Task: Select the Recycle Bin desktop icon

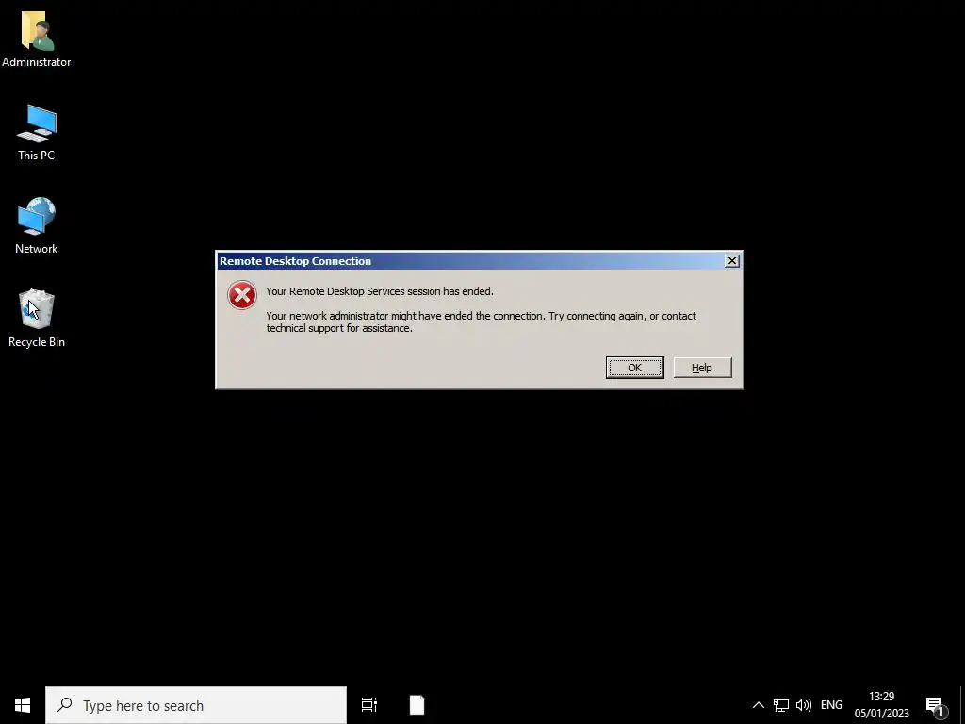Action: [37, 319]
